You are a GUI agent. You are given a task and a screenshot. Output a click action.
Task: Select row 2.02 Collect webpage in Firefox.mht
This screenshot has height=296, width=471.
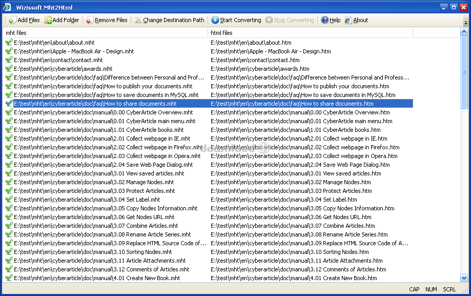(209, 147)
